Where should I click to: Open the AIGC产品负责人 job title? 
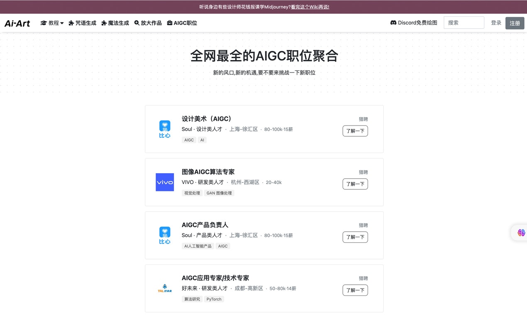[205, 225]
